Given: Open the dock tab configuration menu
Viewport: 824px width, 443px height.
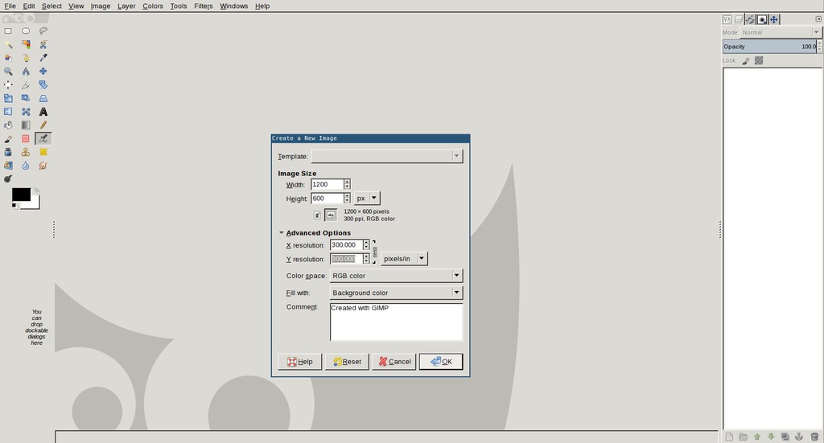Looking at the screenshot, I should coord(818,19).
